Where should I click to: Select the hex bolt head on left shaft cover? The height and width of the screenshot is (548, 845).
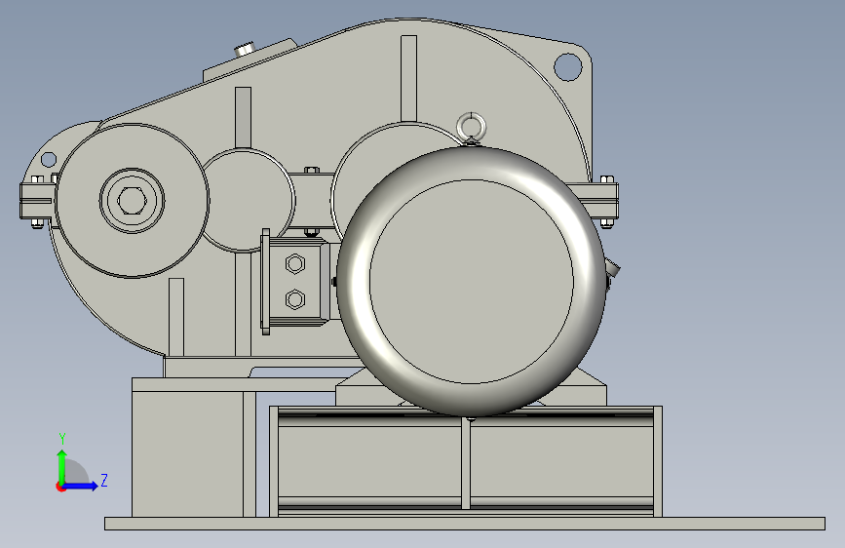click(132, 201)
